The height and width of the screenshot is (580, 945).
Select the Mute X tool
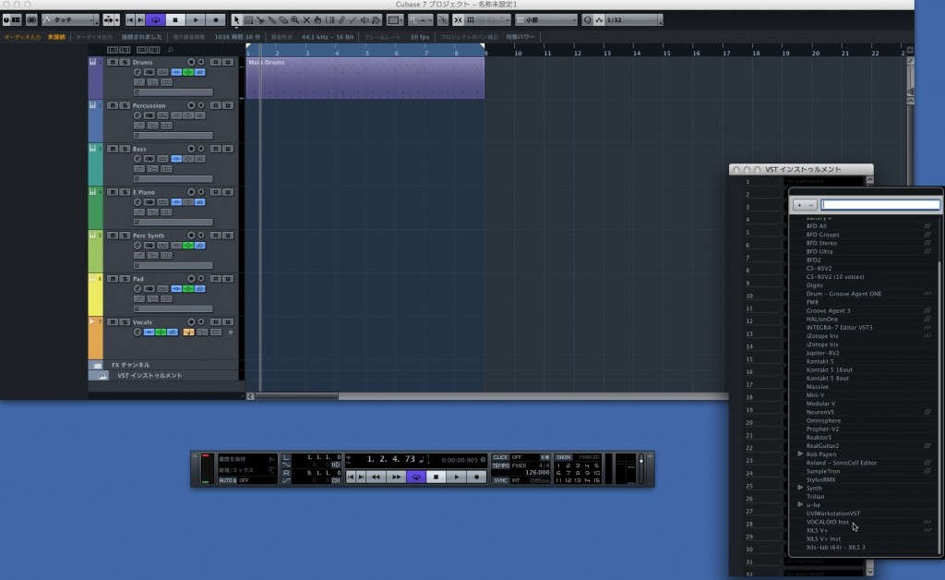click(306, 20)
